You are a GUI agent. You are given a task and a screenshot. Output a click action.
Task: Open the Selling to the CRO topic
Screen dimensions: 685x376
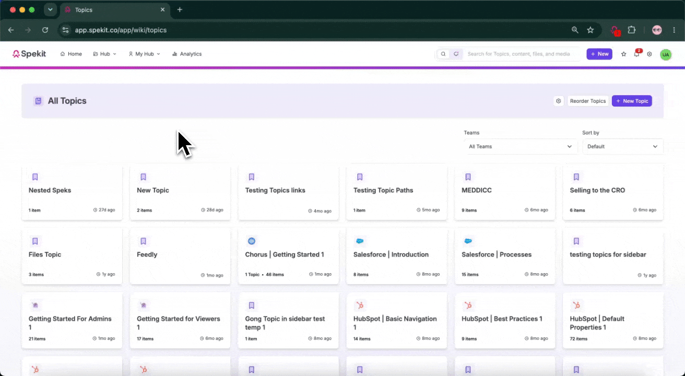pyautogui.click(x=613, y=191)
